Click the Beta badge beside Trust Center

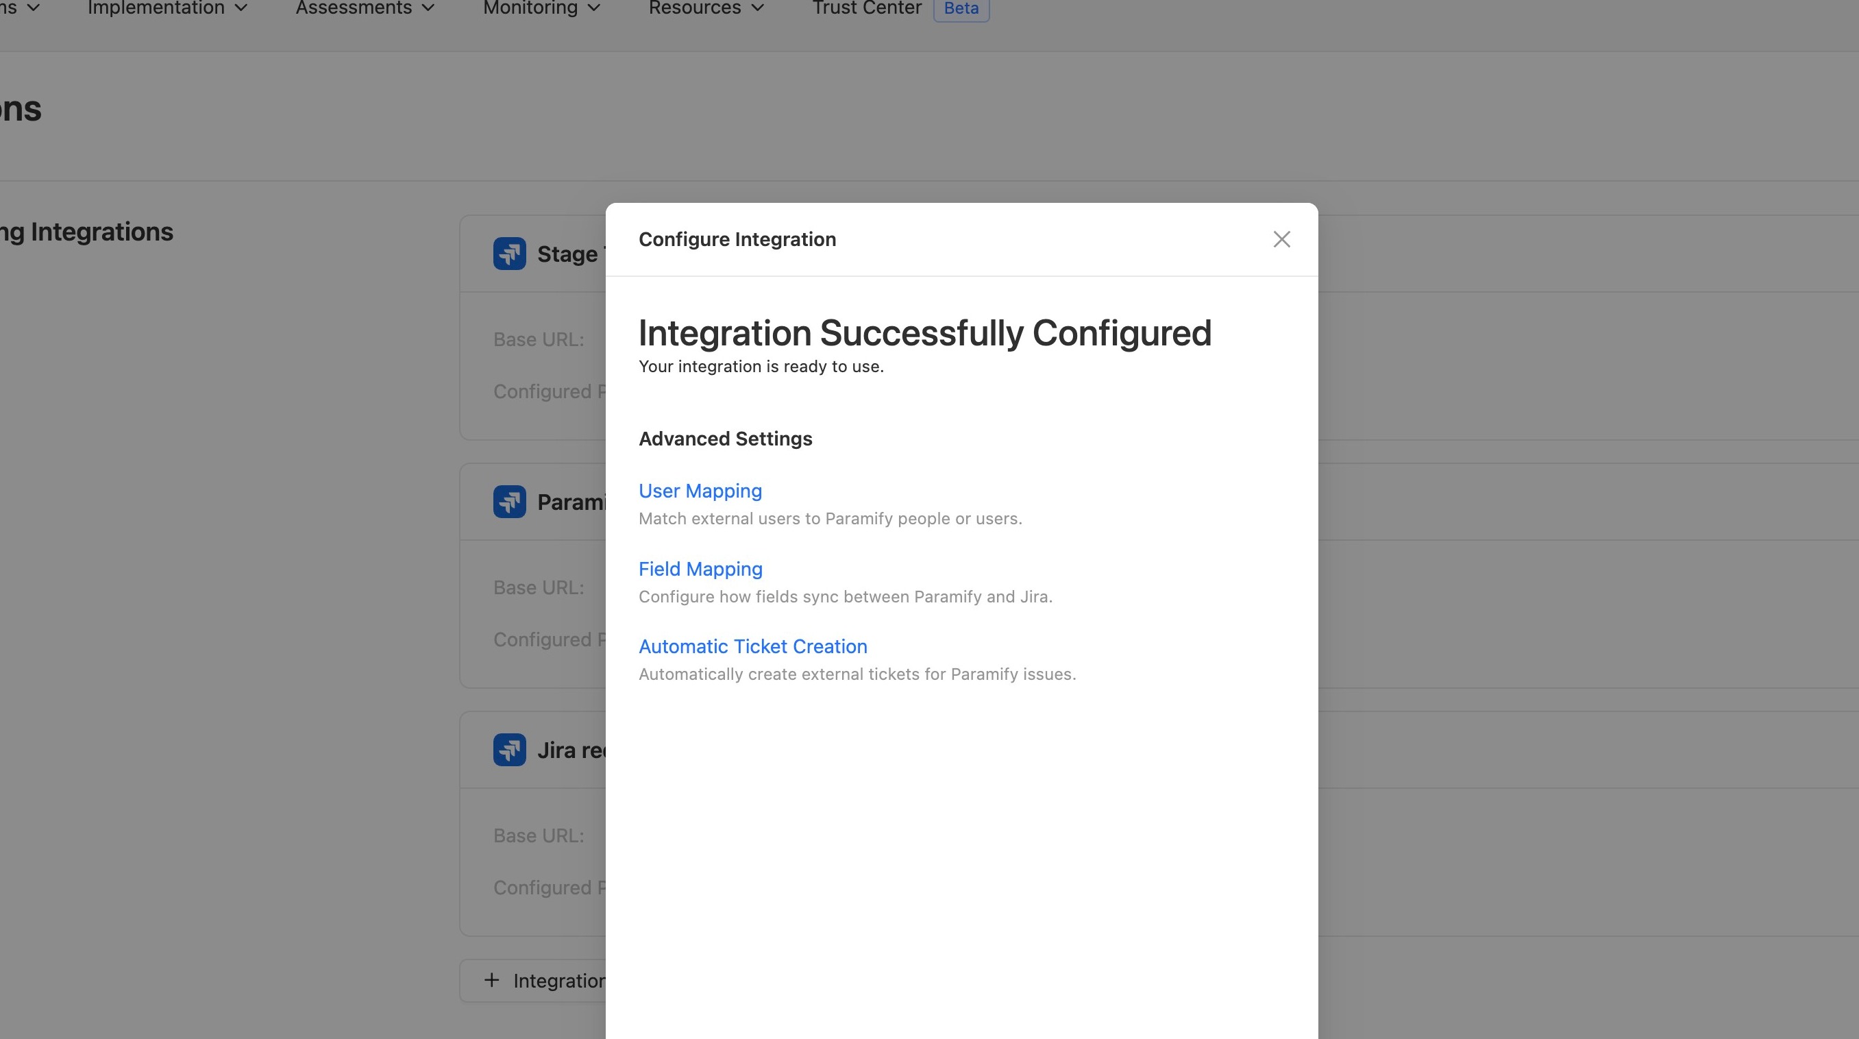point(961,9)
